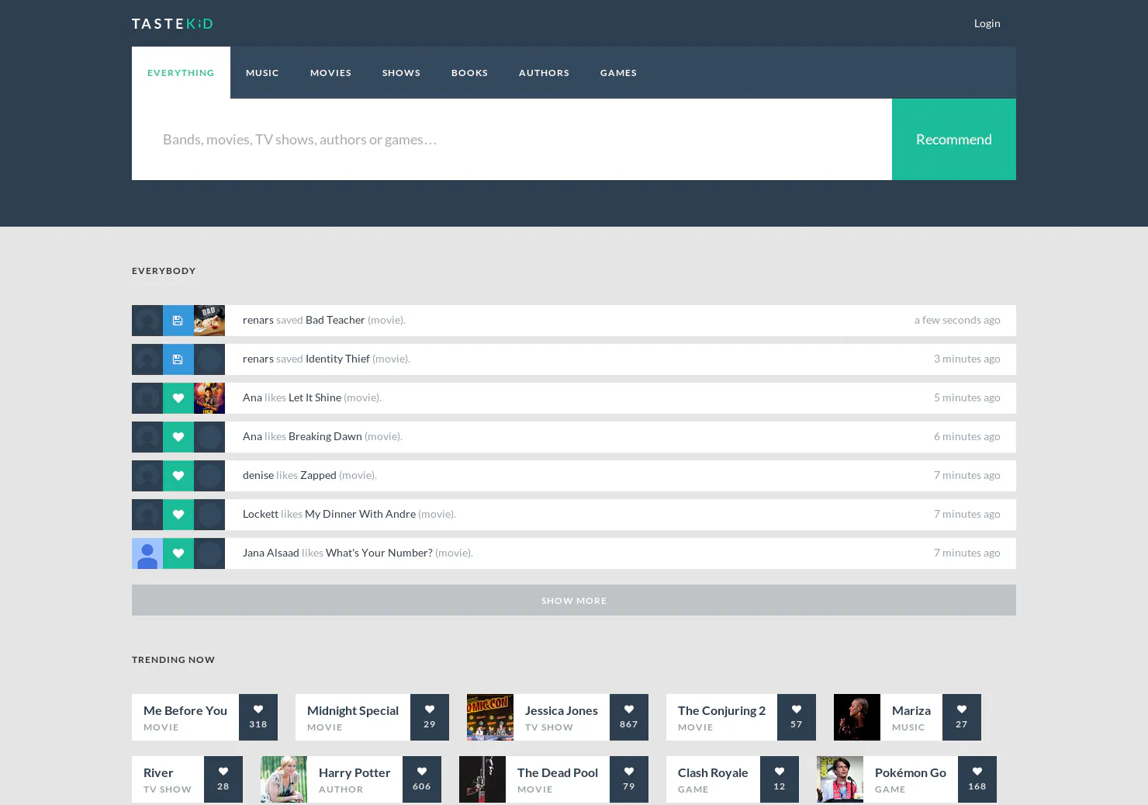This screenshot has height=805, width=1148.
Task: Click the heart icon in Breaking Dawn row
Action: pyautogui.click(x=178, y=437)
